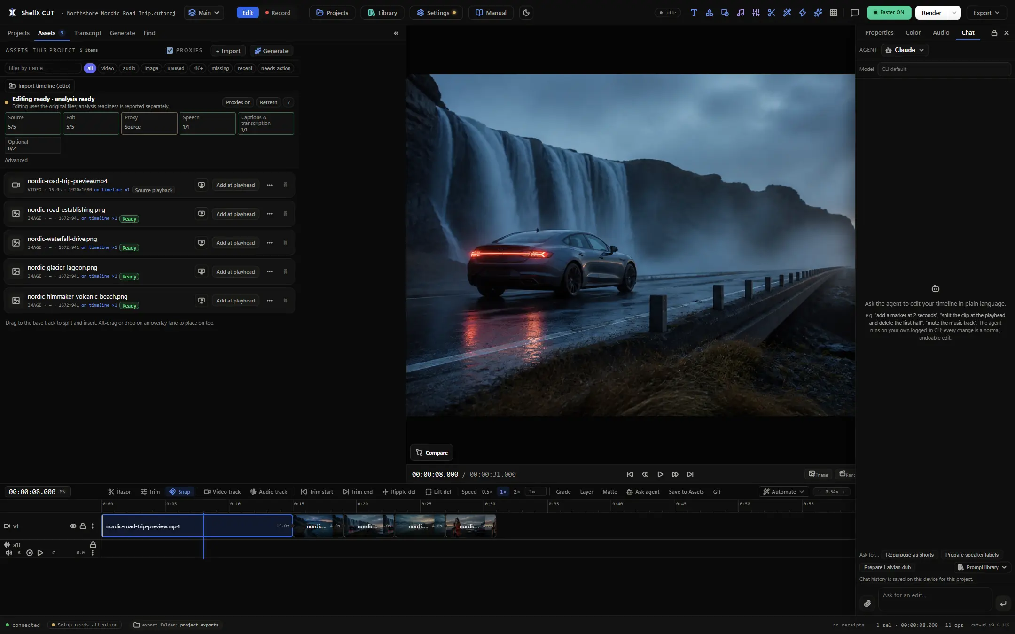The image size is (1015, 634).
Task: Open more options for nordic-road-establishing.png
Action: 270,214
